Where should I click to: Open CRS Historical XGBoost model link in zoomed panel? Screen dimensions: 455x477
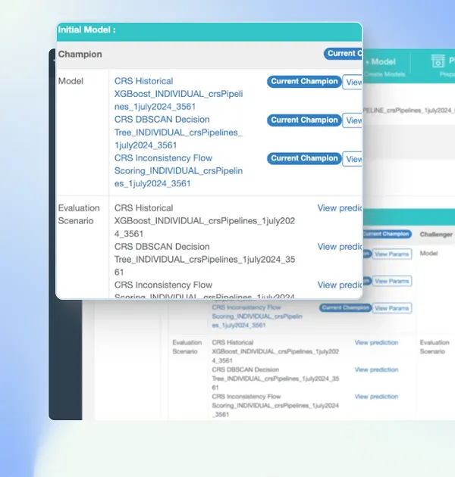point(178,94)
